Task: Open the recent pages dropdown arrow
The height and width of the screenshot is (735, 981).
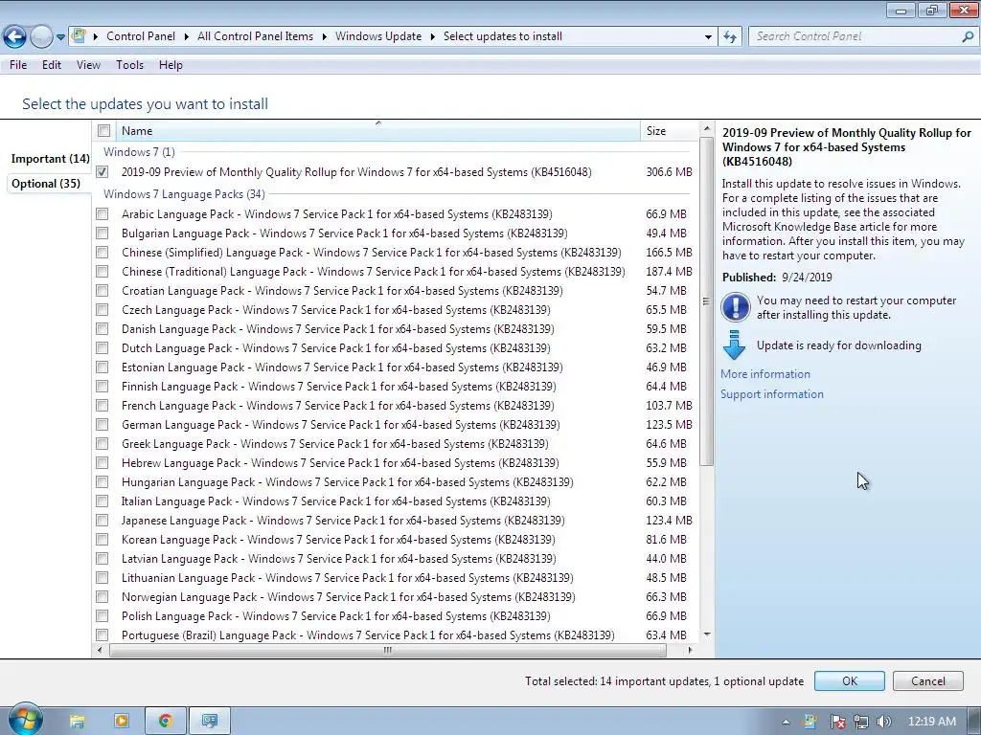Action: [60, 37]
